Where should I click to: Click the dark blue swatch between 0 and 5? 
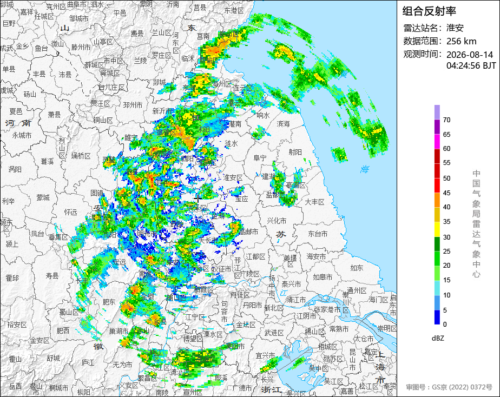pyautogui.click(x=437, y=317)
